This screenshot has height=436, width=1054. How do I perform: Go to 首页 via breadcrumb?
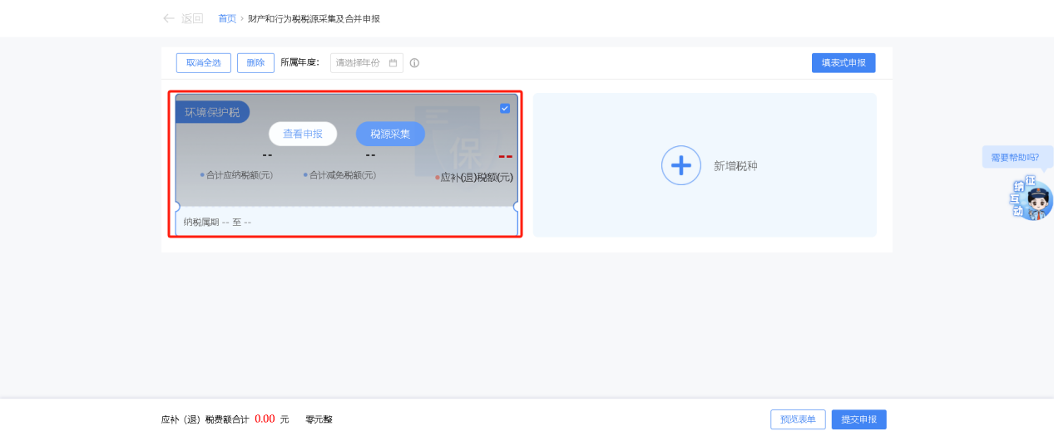[227, 18]
